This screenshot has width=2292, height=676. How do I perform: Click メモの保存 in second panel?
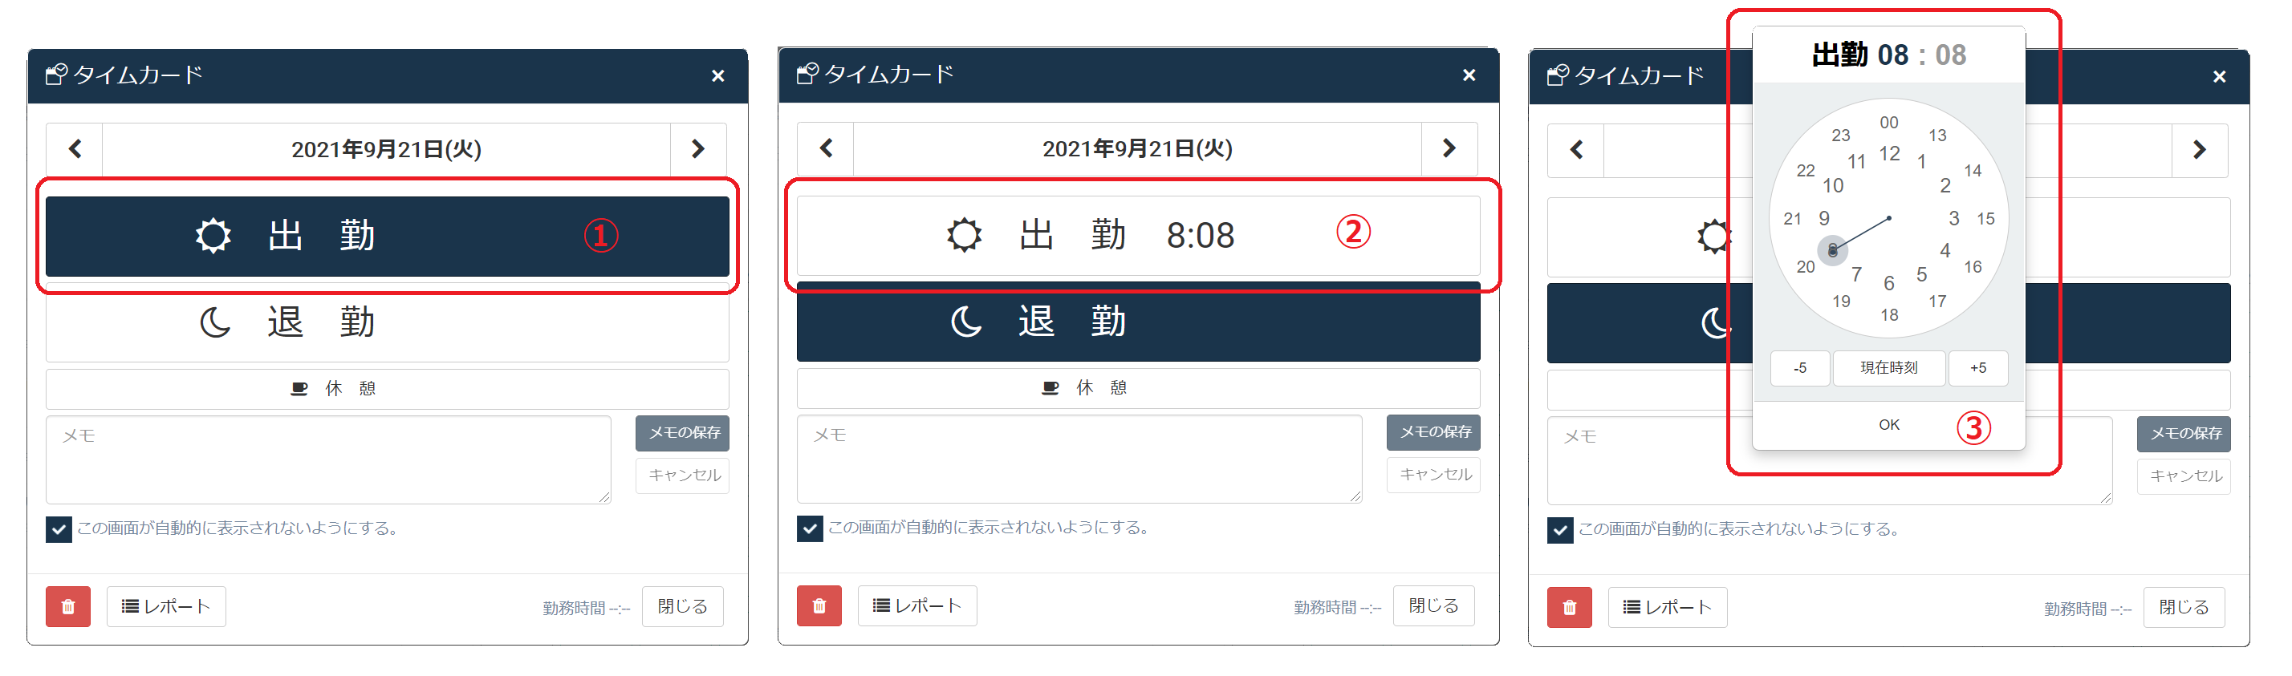(1433, 432)
